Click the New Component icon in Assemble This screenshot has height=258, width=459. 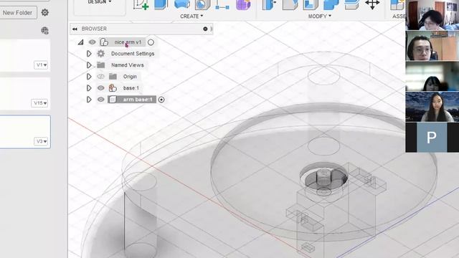397,5
